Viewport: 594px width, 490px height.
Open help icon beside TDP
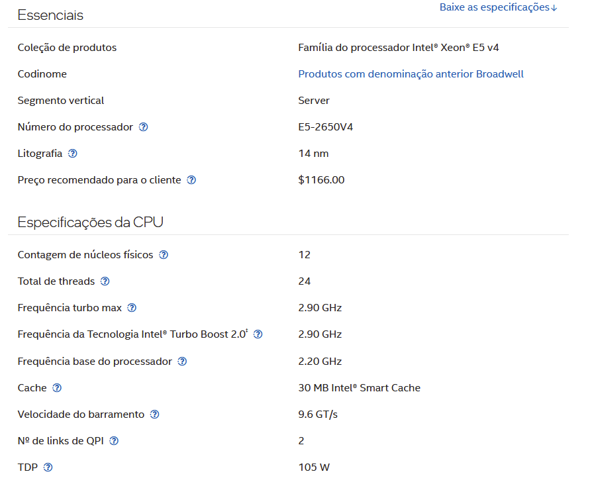(x=48, y=467)
